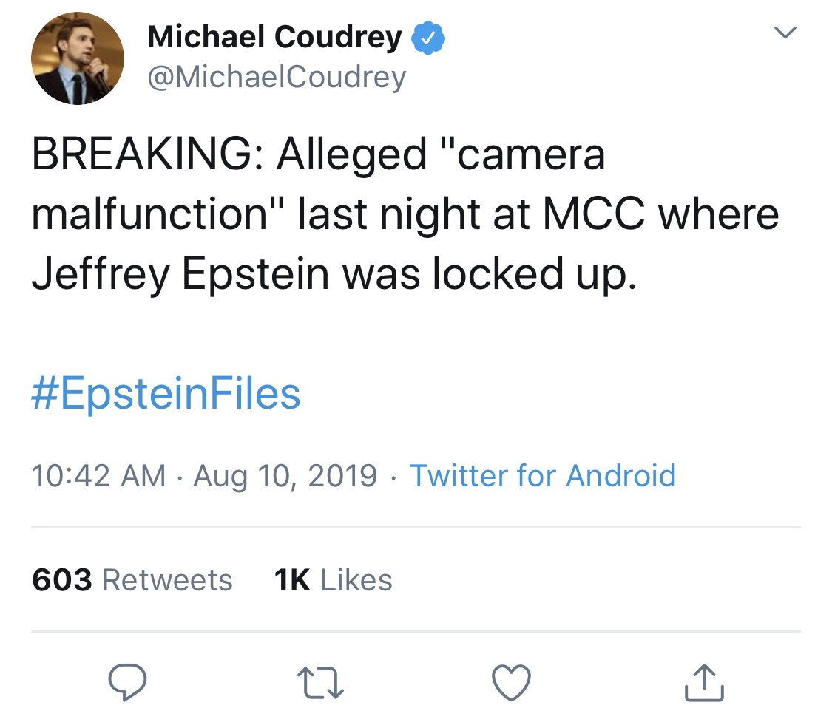
Task: Click the Aug 10, 2019 date
Action: pos(285,476)
